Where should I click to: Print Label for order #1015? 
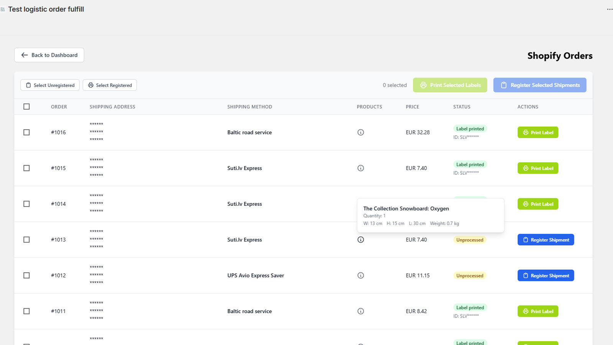(538, 168)
